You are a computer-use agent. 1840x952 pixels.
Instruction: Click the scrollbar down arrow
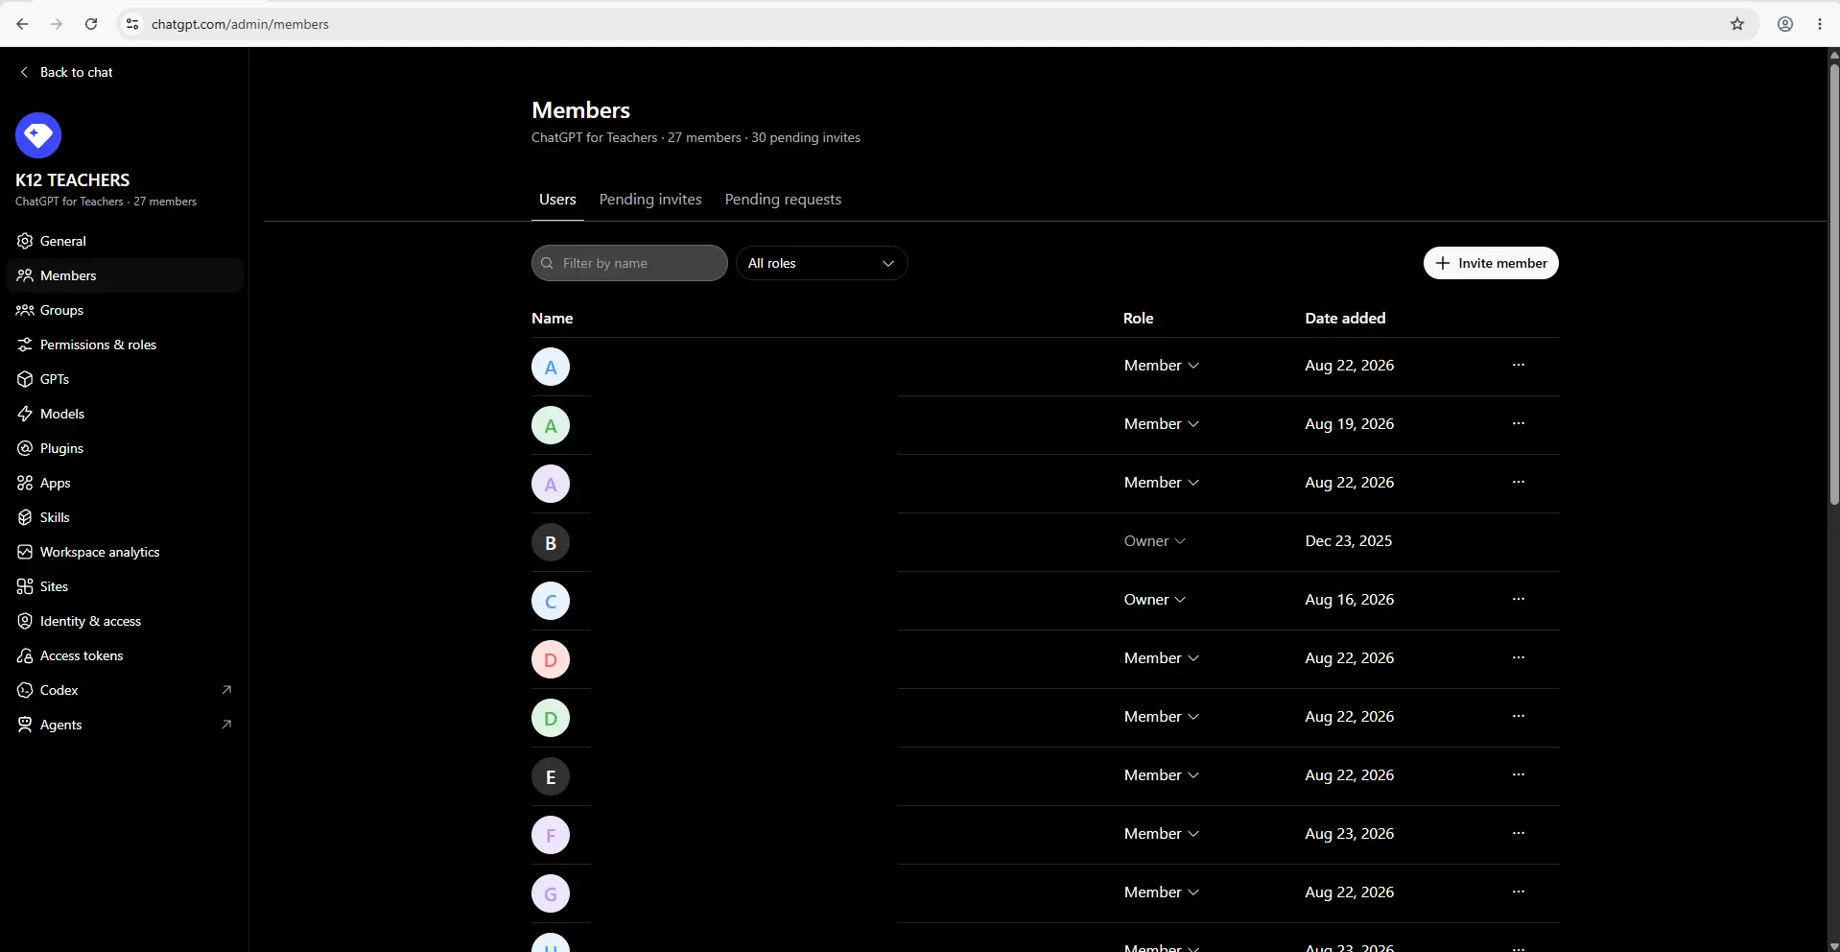(1833, 946)
